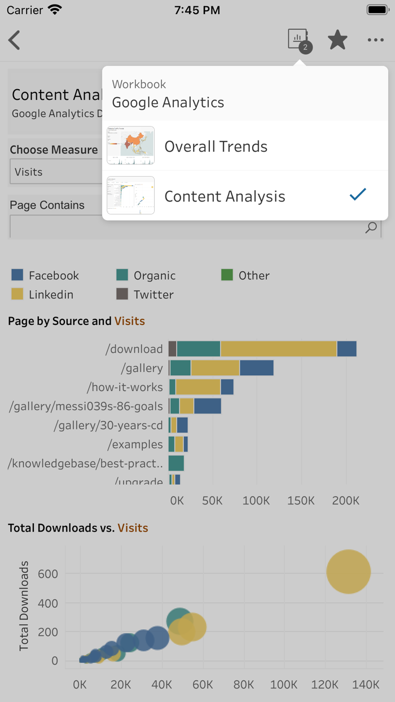Open the more options ellipsis menu

375,40
